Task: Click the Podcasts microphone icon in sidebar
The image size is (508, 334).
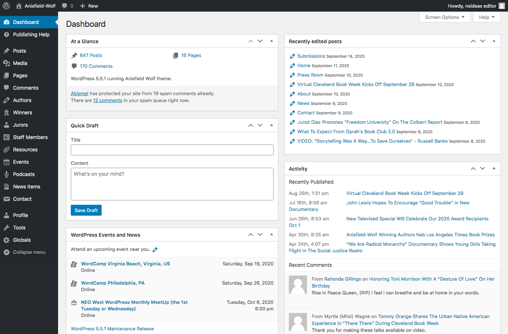Action: (7, 174)
